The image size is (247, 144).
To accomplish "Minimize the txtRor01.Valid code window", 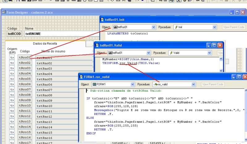I will coord(209,45).
